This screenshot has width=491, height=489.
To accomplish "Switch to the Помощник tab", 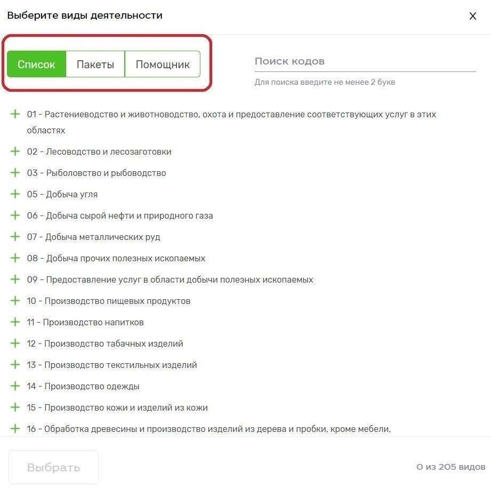I will coord(163,64).
